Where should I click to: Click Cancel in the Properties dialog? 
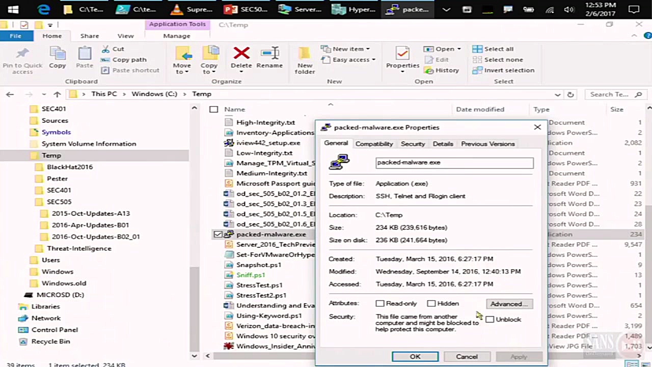click(467, 357)
